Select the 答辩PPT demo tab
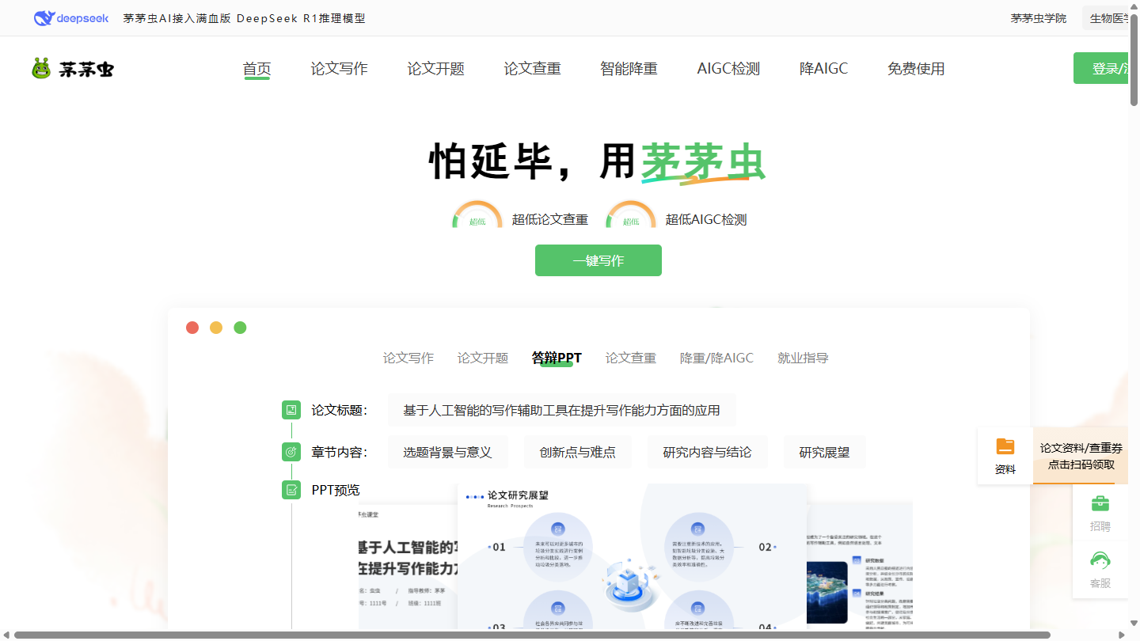 [x=557, y=358]
